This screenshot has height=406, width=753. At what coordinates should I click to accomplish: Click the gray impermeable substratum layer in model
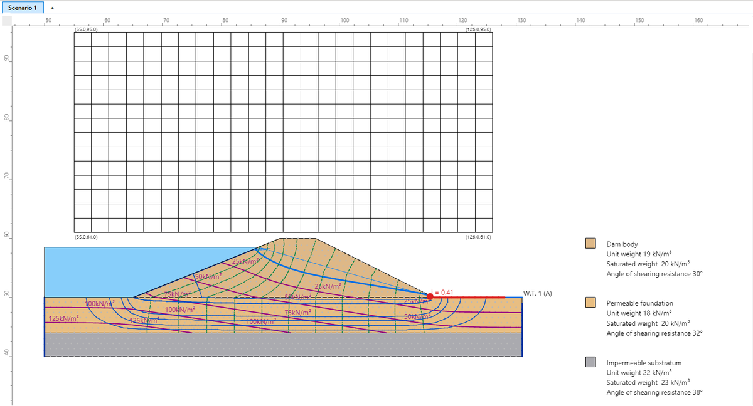pyautogui.click(x=282, y=345)
